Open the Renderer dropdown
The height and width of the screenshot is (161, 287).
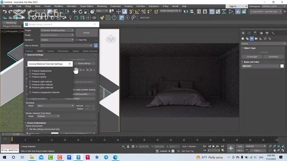[57, 40]
